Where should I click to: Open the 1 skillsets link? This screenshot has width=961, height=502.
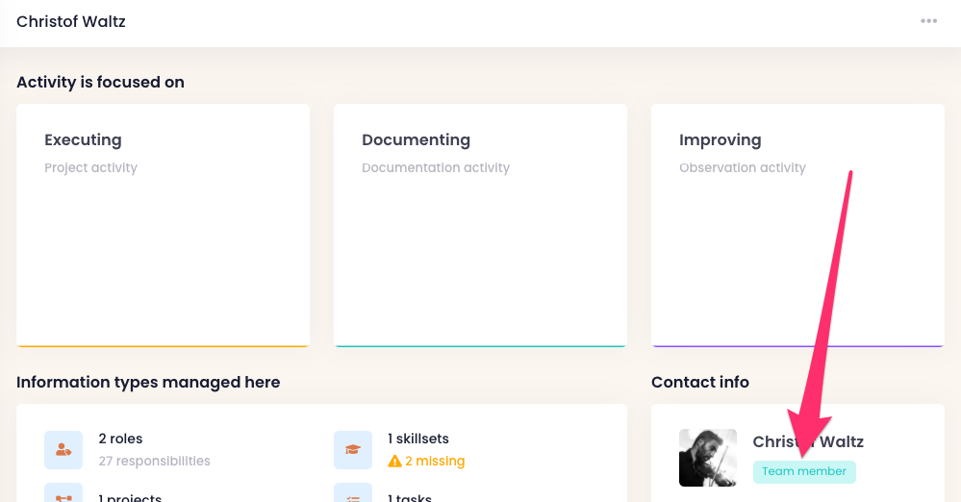click(x=418, y=439)
